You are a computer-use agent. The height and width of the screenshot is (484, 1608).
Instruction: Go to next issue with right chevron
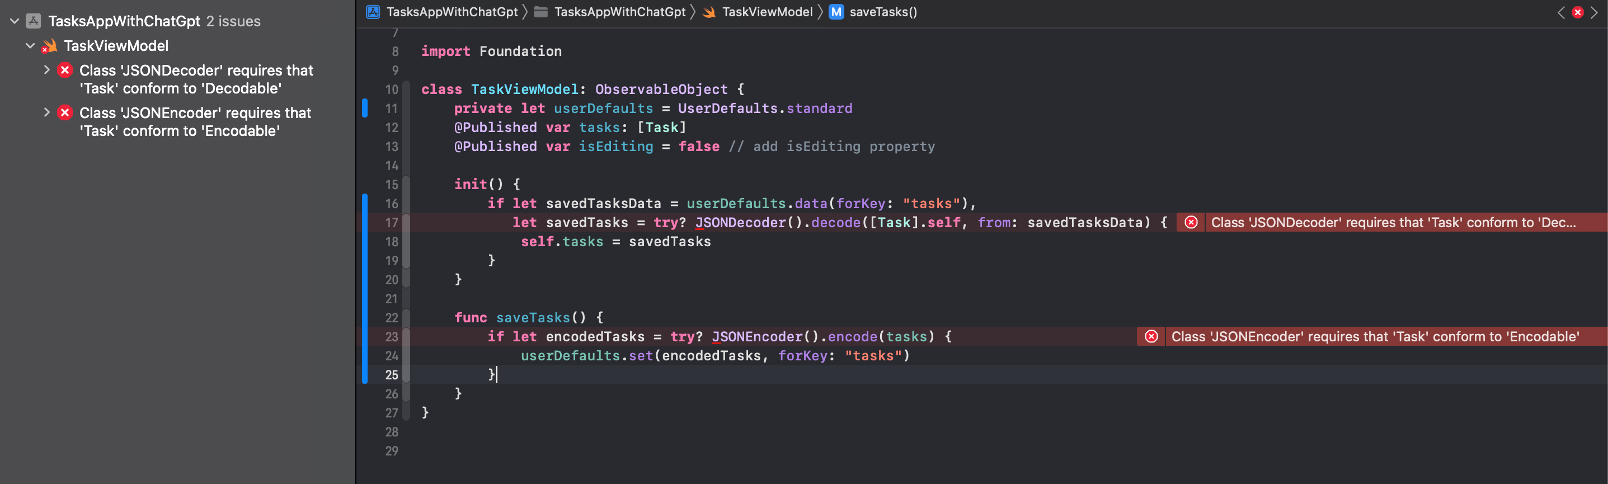coord(1593,12)
